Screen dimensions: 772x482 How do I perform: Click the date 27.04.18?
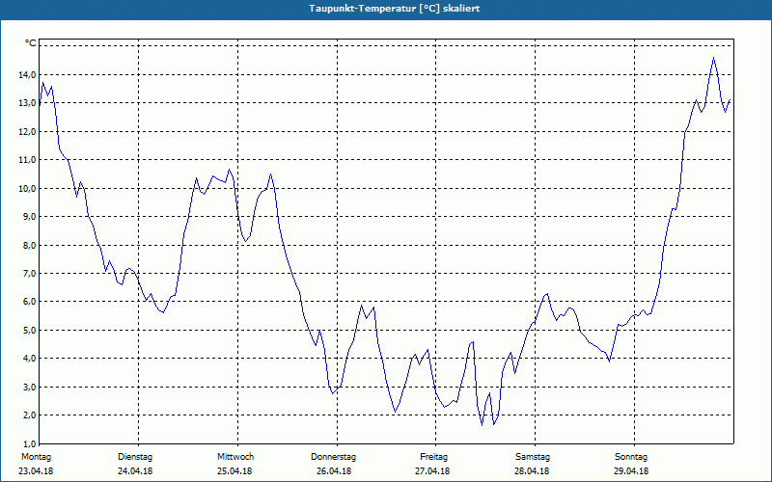[x=432, y=471]
